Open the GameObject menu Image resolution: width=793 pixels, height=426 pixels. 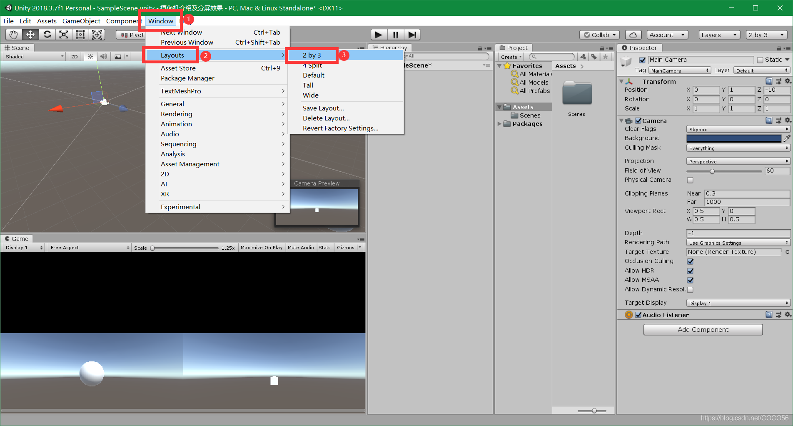[x=81, y=21]
